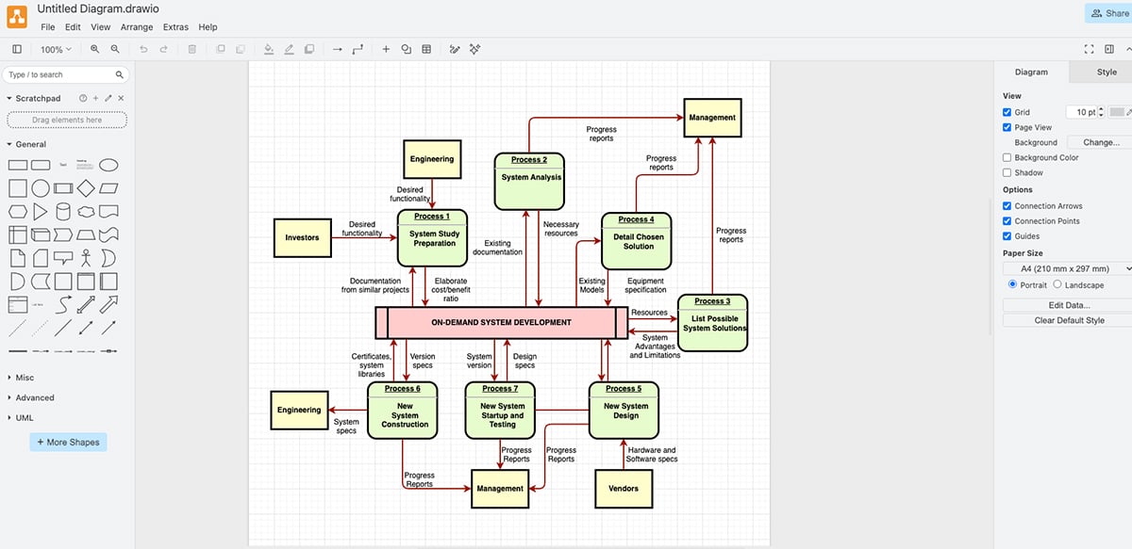
Task: Click the Undo icon in the toolbar
Action: coord(143,48)
